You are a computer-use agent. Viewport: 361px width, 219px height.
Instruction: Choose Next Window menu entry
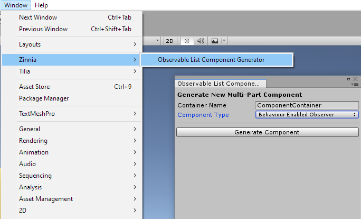(72, 17)
